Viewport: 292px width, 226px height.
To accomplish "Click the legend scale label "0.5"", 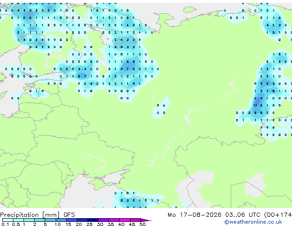I will (16, 224).
